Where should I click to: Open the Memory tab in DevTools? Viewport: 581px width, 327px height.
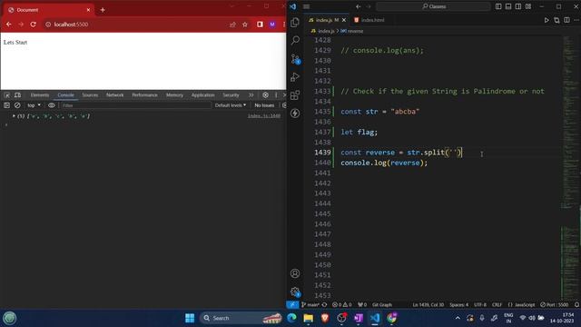tap(174, 95)
